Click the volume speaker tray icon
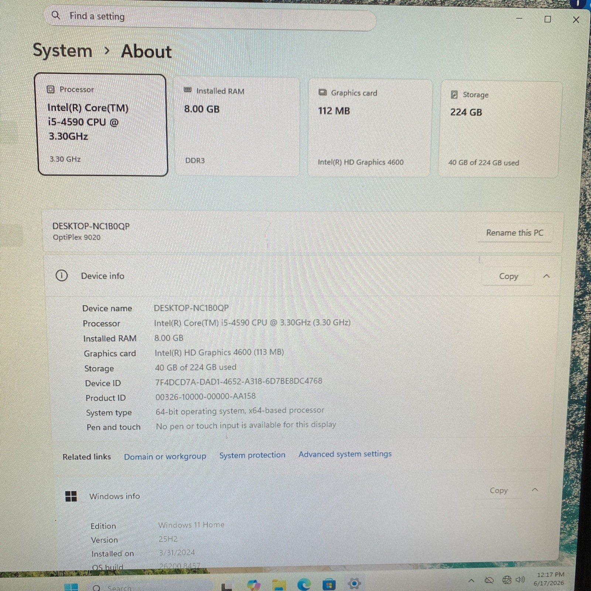This screenshot has width=591, height=591. pyautogui.click(x=520, y=580)
